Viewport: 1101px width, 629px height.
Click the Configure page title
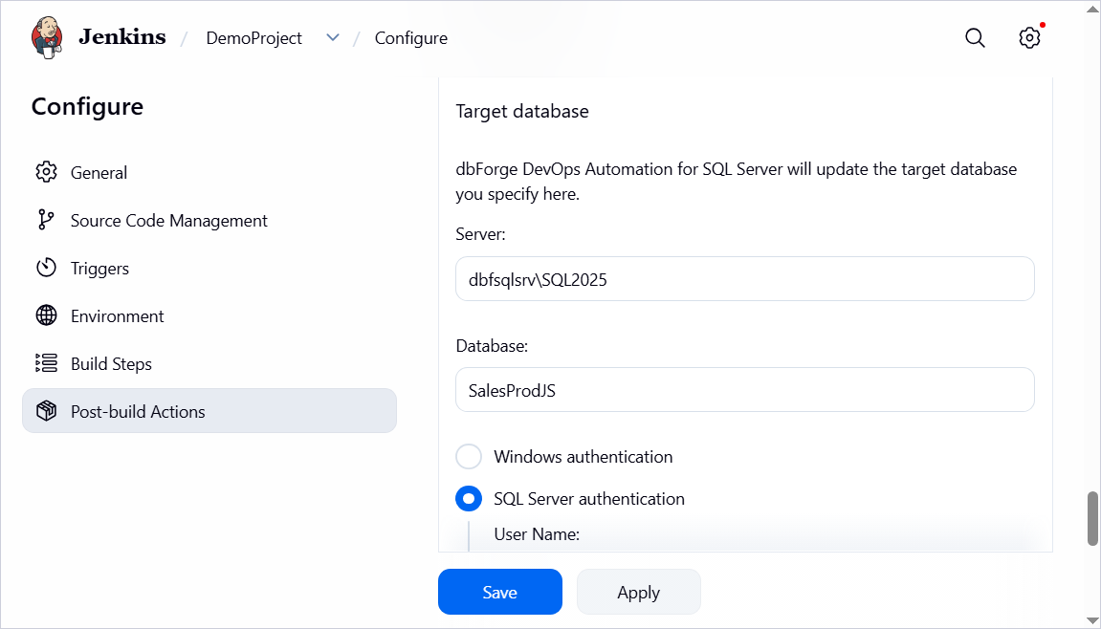[x=87, y=107]
